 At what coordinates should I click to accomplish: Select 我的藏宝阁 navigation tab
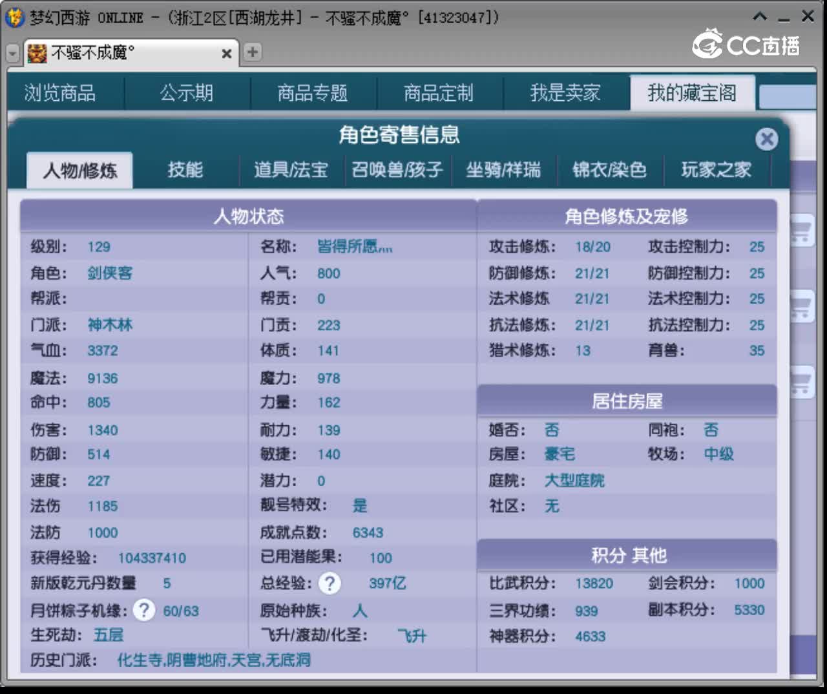692,93
